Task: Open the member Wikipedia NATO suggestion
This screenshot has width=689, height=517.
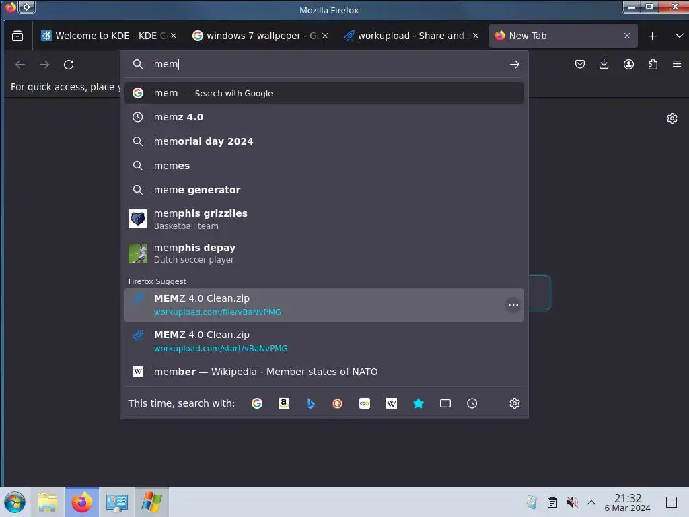Action: [x=324, y=372]
